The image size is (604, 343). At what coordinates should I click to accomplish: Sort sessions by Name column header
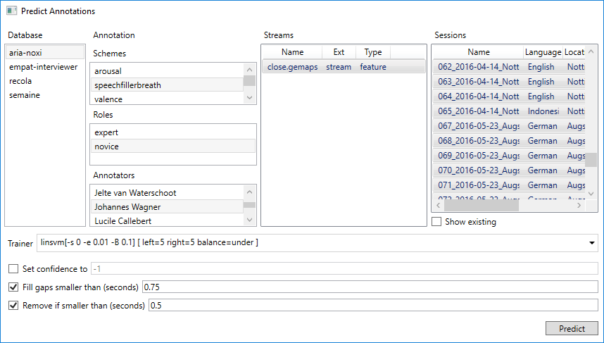(479, 52)
